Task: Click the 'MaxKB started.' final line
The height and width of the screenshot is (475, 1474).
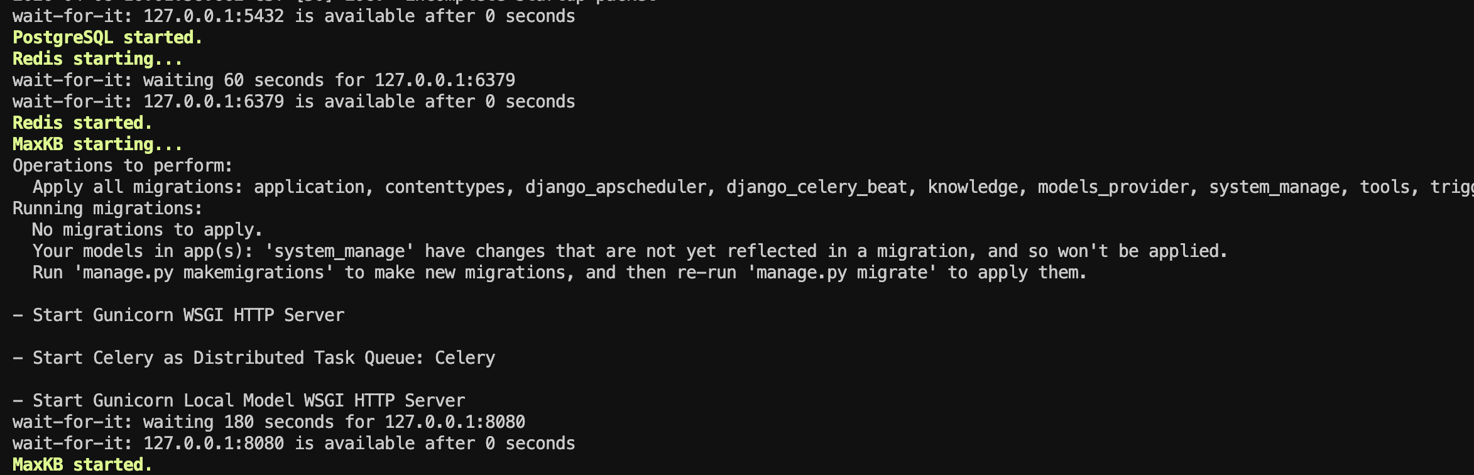Action: (82, 465)
